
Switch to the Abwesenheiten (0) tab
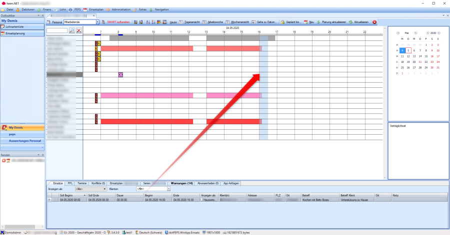point(208,183)
